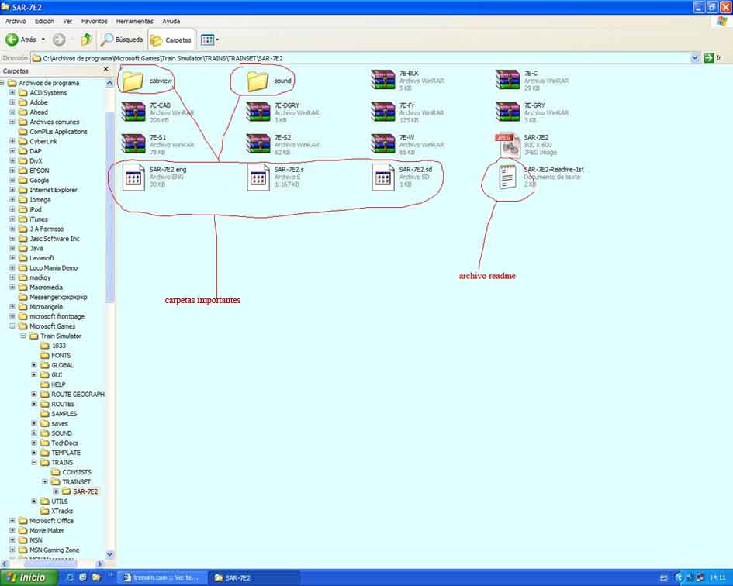Screen dimensions: 733x586
Task: Collapse the Train Simulator tree node
Action: [x=23, y=336]
